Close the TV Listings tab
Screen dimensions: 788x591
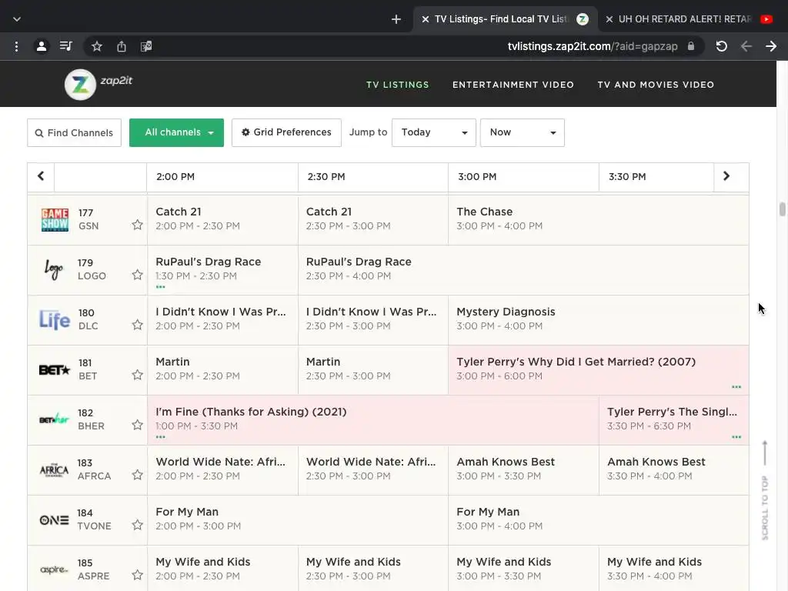click(x=425, y=19)
